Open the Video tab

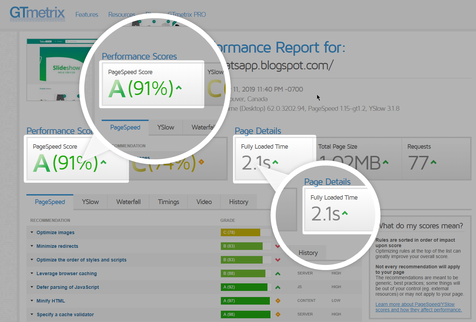204,202
